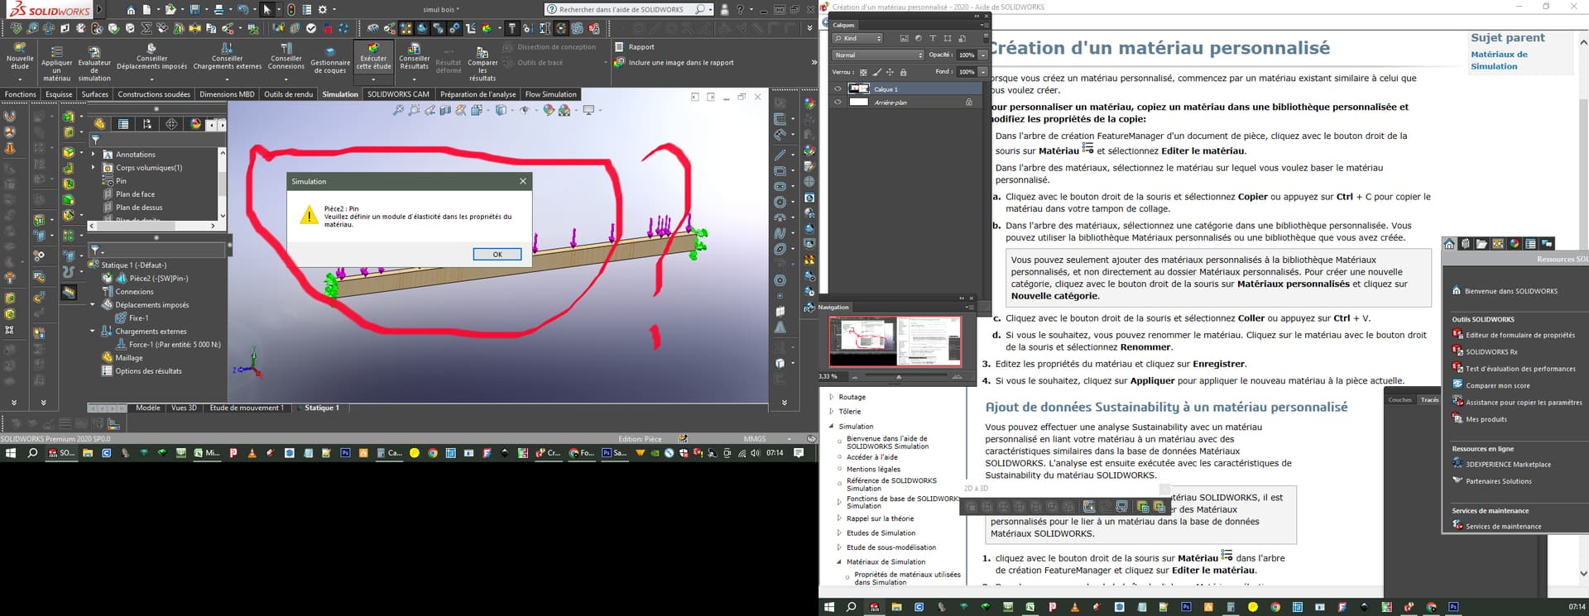The height and width of the screenshot is (616, 1589).
Task: Select Force-1 in the Simulation tree
Action: coord(175,345)
